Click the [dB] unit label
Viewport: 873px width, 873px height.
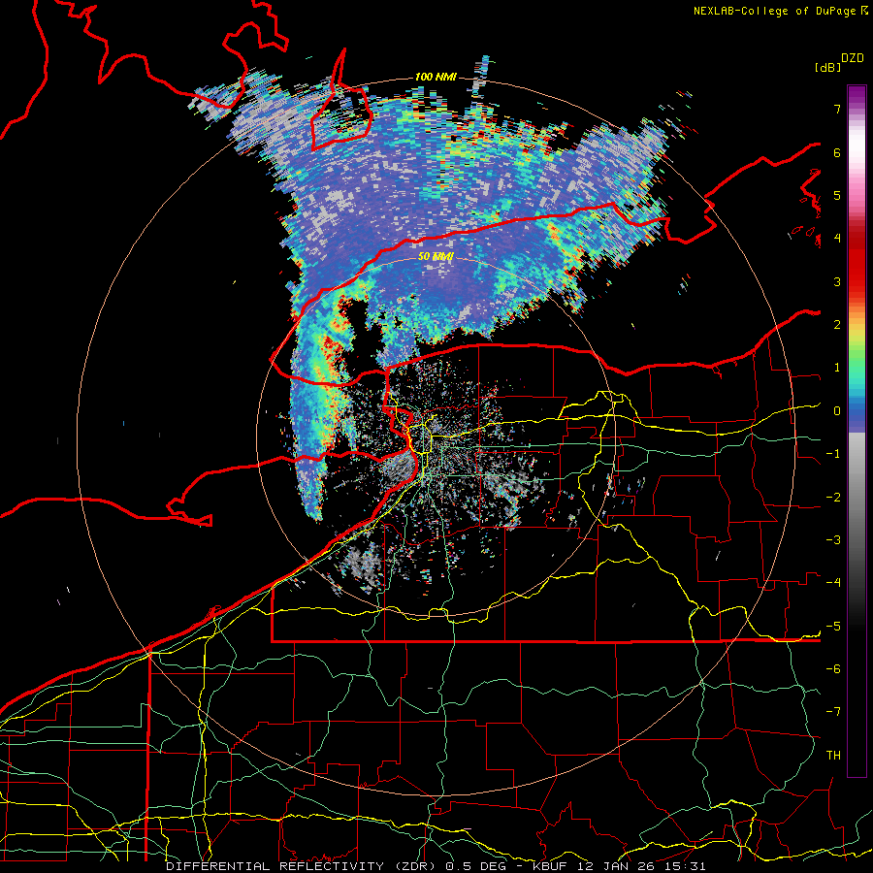[x=827, y=67]
